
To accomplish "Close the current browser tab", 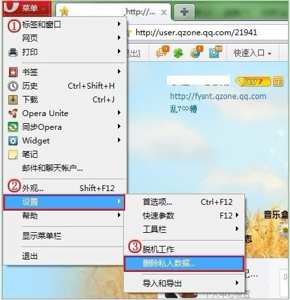I will coord(164,12).
